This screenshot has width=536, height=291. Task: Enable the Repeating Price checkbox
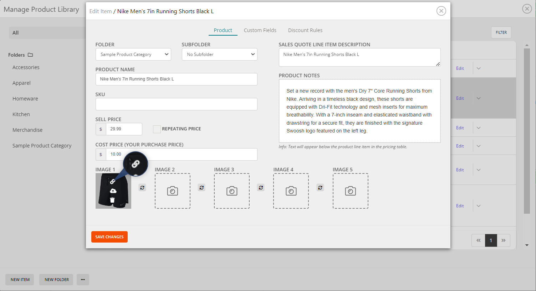coord(157,129)
